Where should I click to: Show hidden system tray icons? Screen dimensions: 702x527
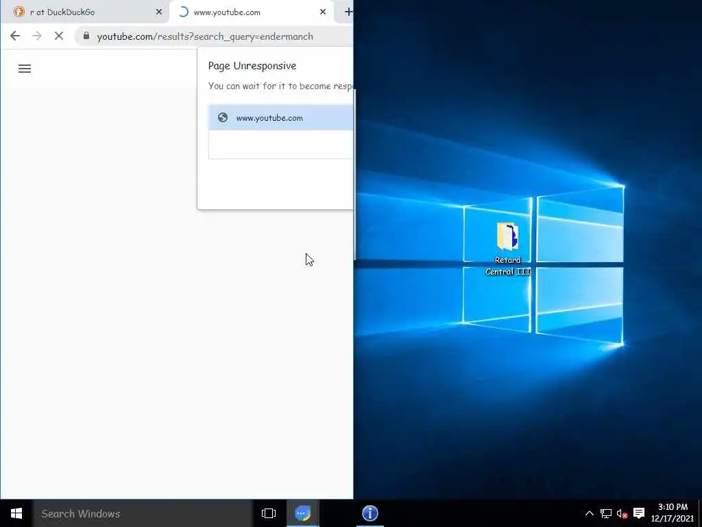tap(589, 513)
